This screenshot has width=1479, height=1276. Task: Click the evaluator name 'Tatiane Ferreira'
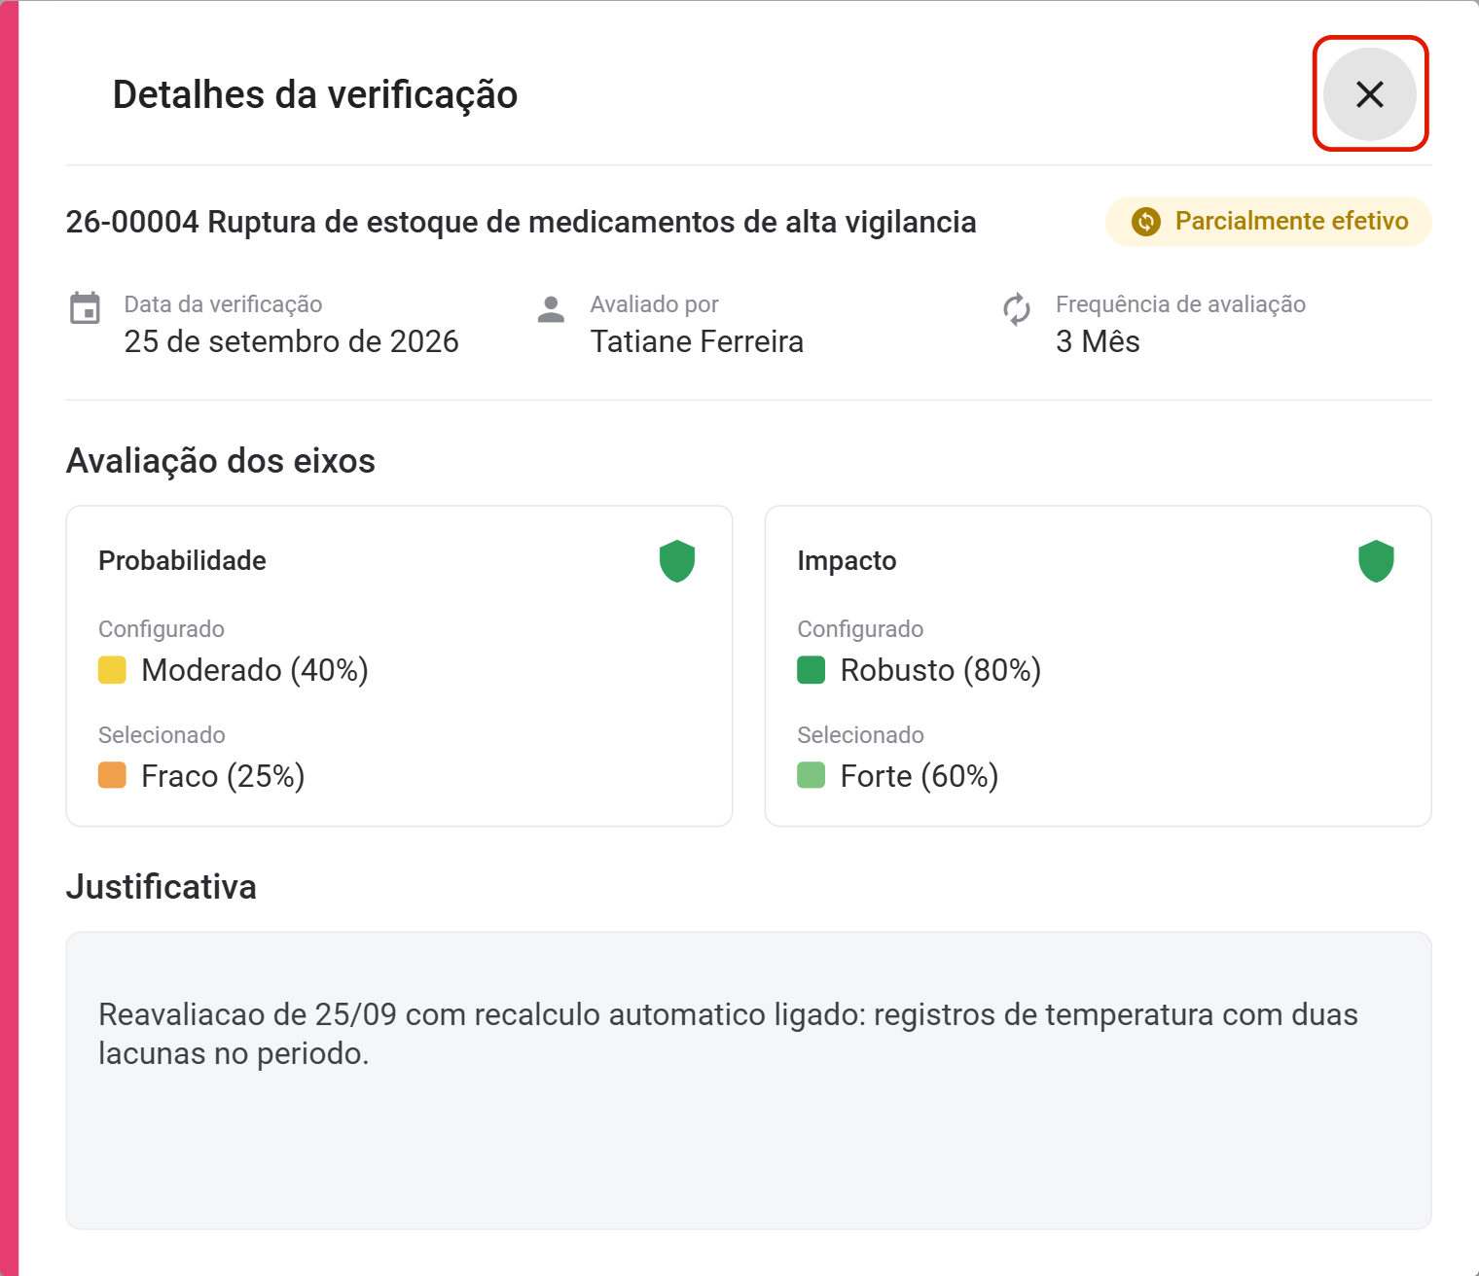pyautogui.click(x=697, y=341)
